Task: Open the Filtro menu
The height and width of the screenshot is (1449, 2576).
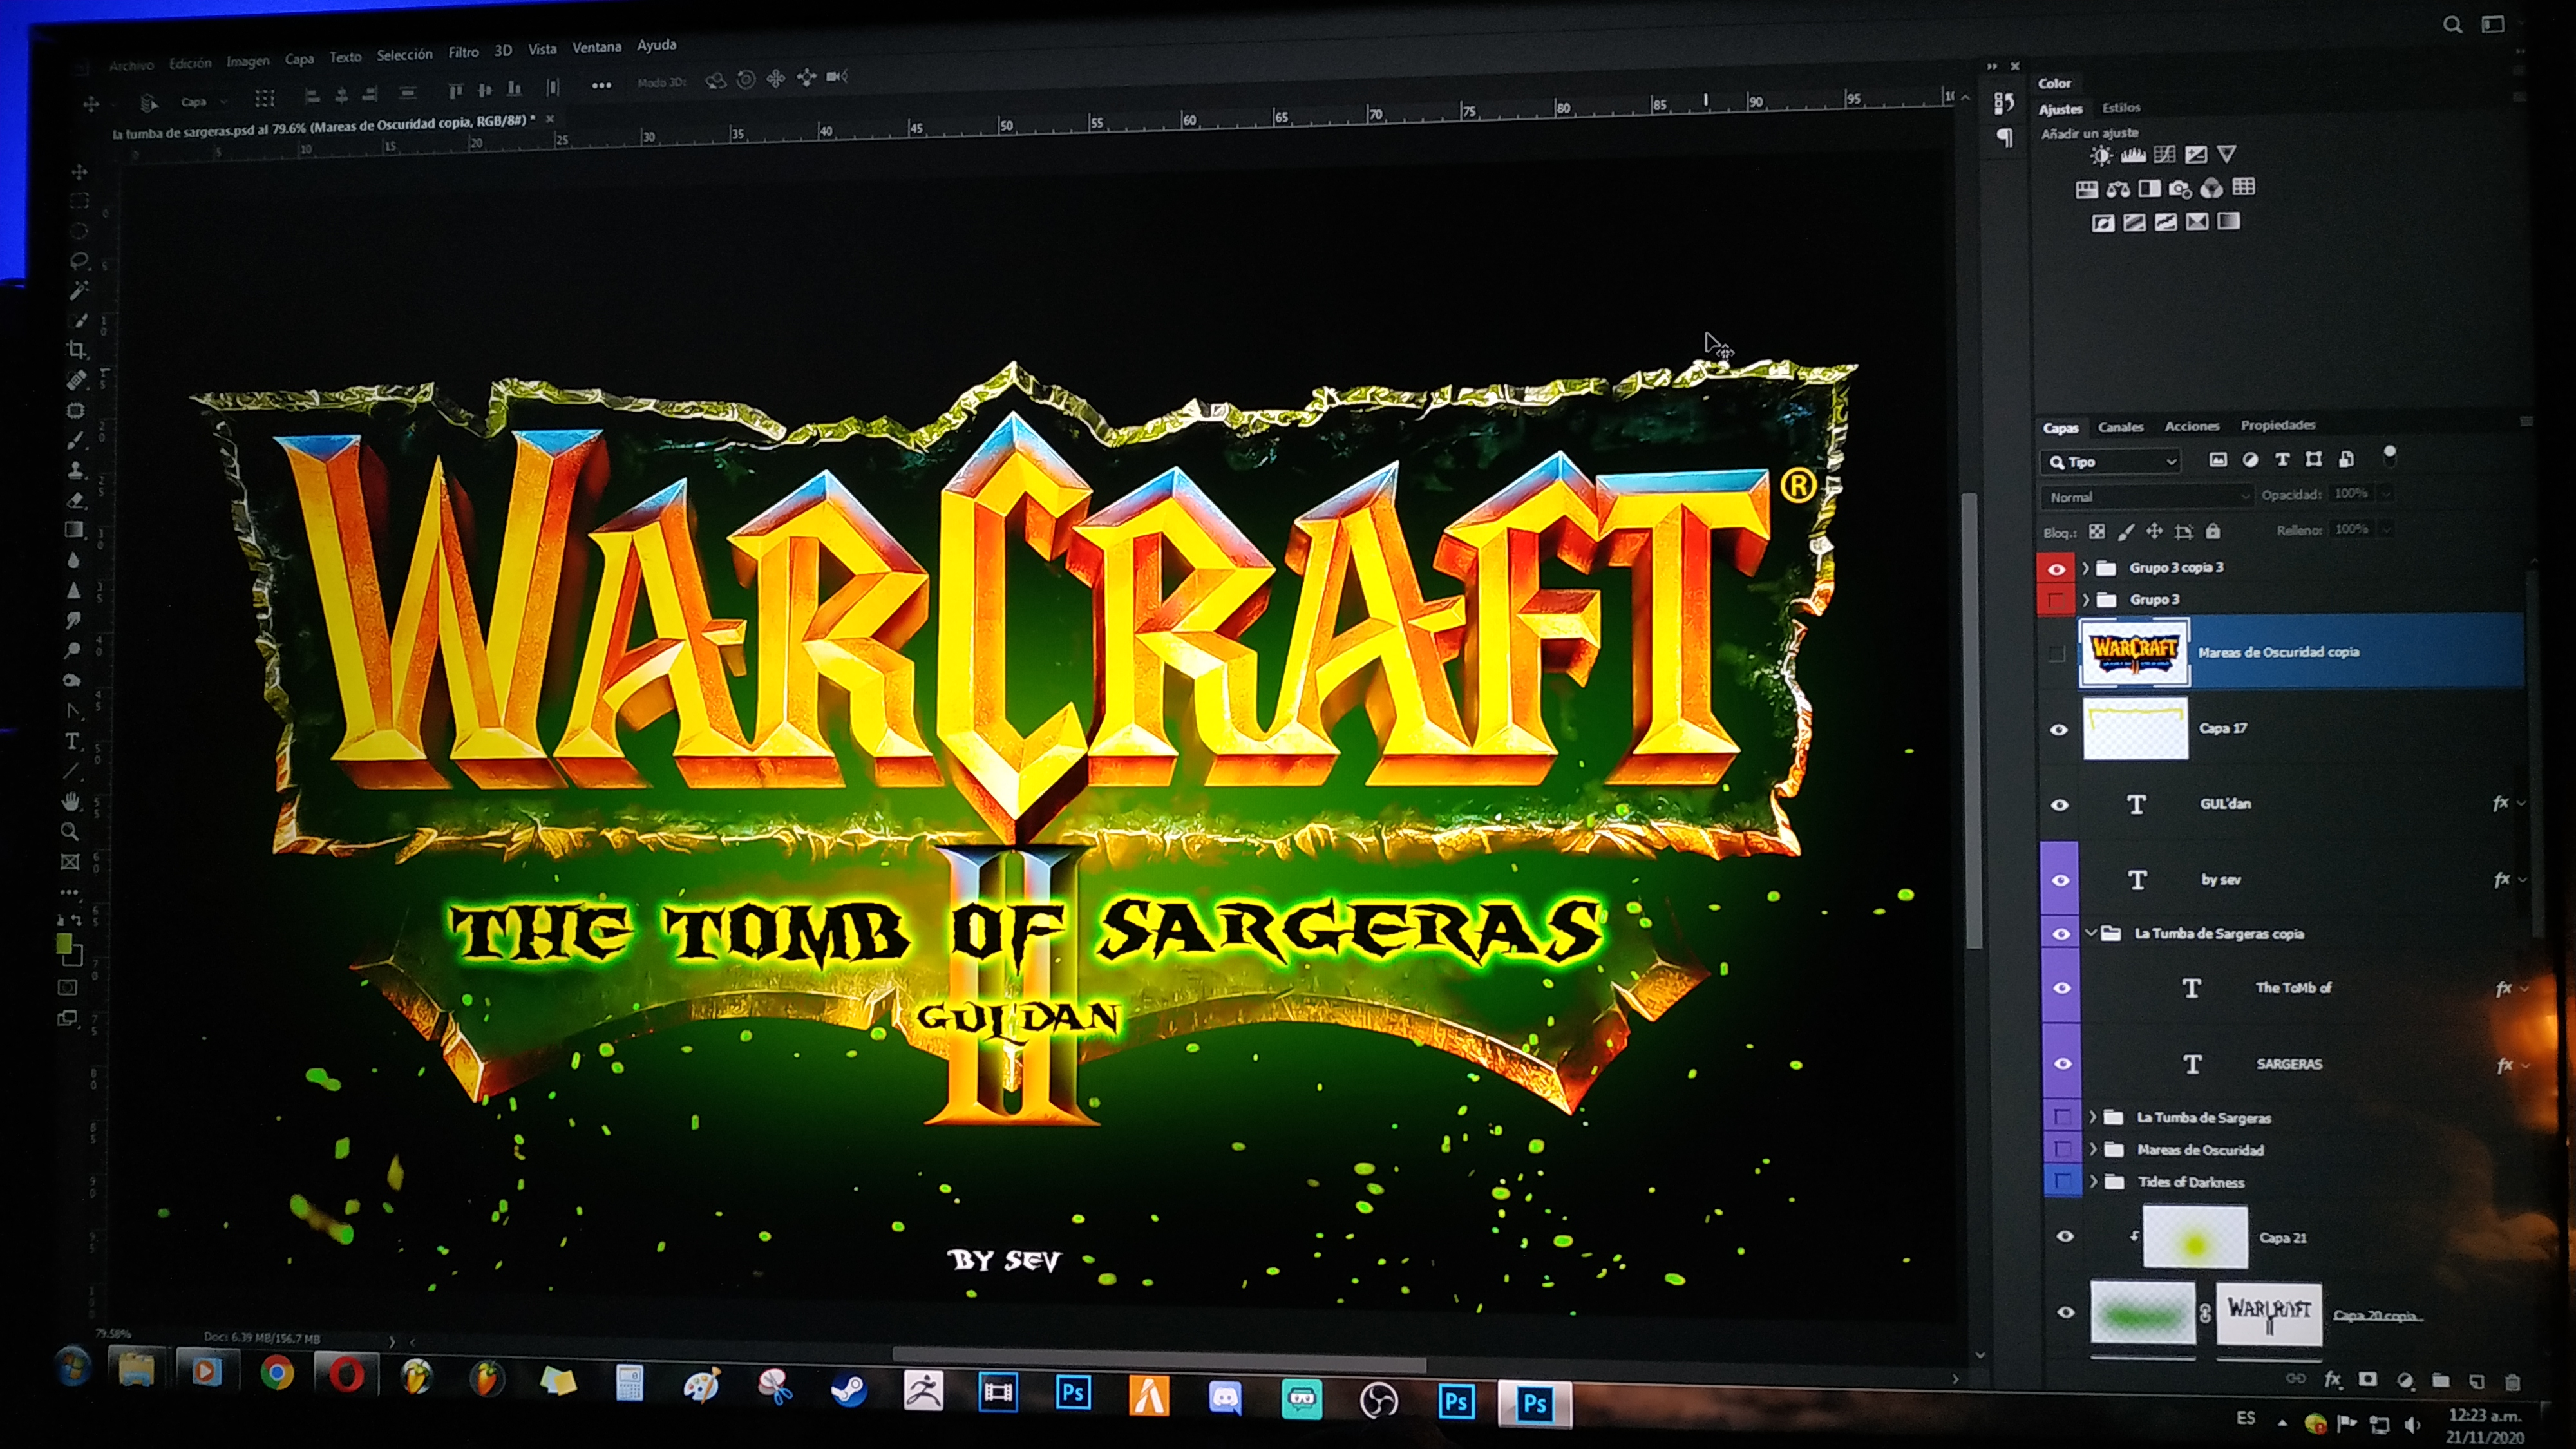Action: (463, 52)
